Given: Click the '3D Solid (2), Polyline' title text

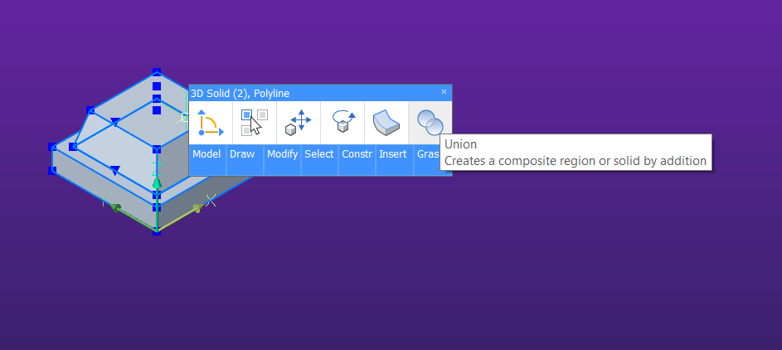Looking at the screenshot, I should [240, 93].
